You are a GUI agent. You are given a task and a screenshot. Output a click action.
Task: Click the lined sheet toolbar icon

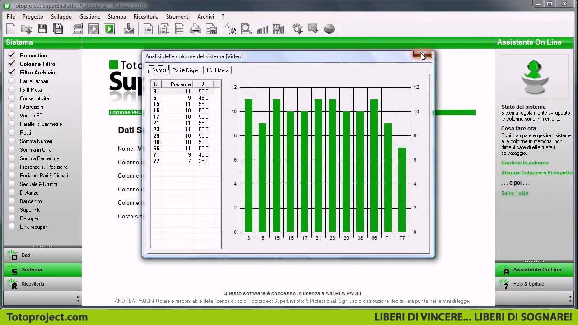(x=179, y=29)
